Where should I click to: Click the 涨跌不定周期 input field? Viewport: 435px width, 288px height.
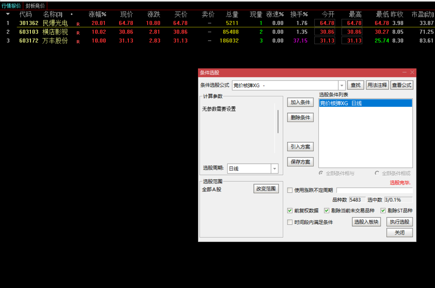375,191
